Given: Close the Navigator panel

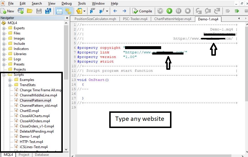Looking at the screenshot, I should tap(67, 18).
